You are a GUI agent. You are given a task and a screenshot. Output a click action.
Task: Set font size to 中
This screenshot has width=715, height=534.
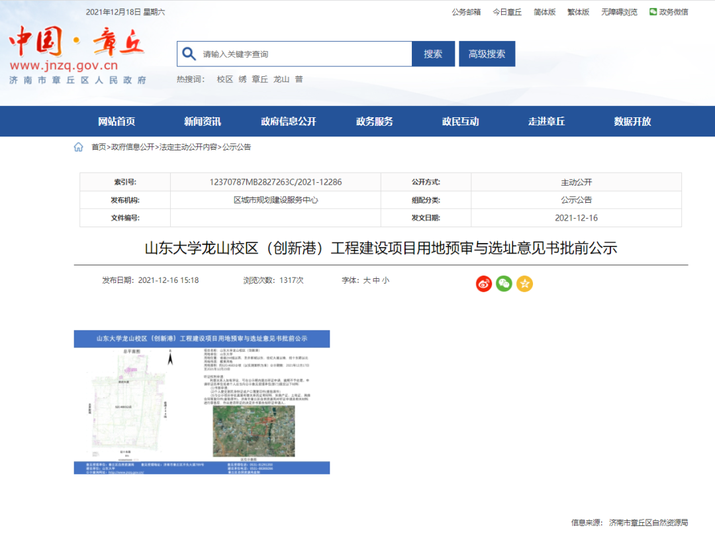pyautogui.click(x=376, y=280)
